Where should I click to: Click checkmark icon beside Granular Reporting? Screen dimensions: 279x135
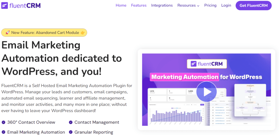[x=71, y=132]
